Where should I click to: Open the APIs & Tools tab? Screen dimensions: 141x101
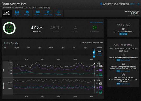pyautogui.click(x=48, y=13)
